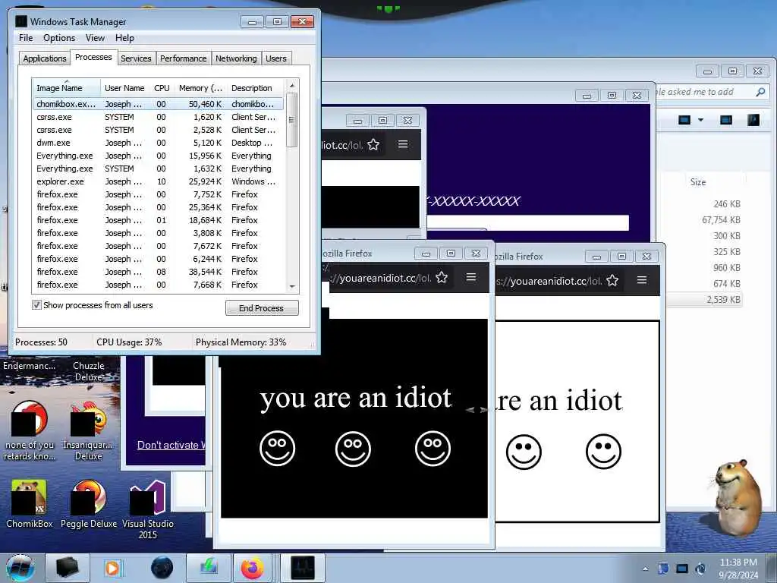Open the ChomikBox desktop icon
The width and height of the screenshot is (777, 583).
[30, 505]
